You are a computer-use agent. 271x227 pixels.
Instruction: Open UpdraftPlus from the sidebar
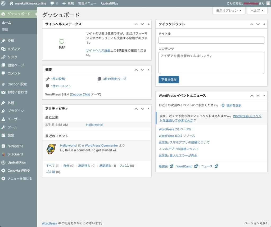point(16,162)
